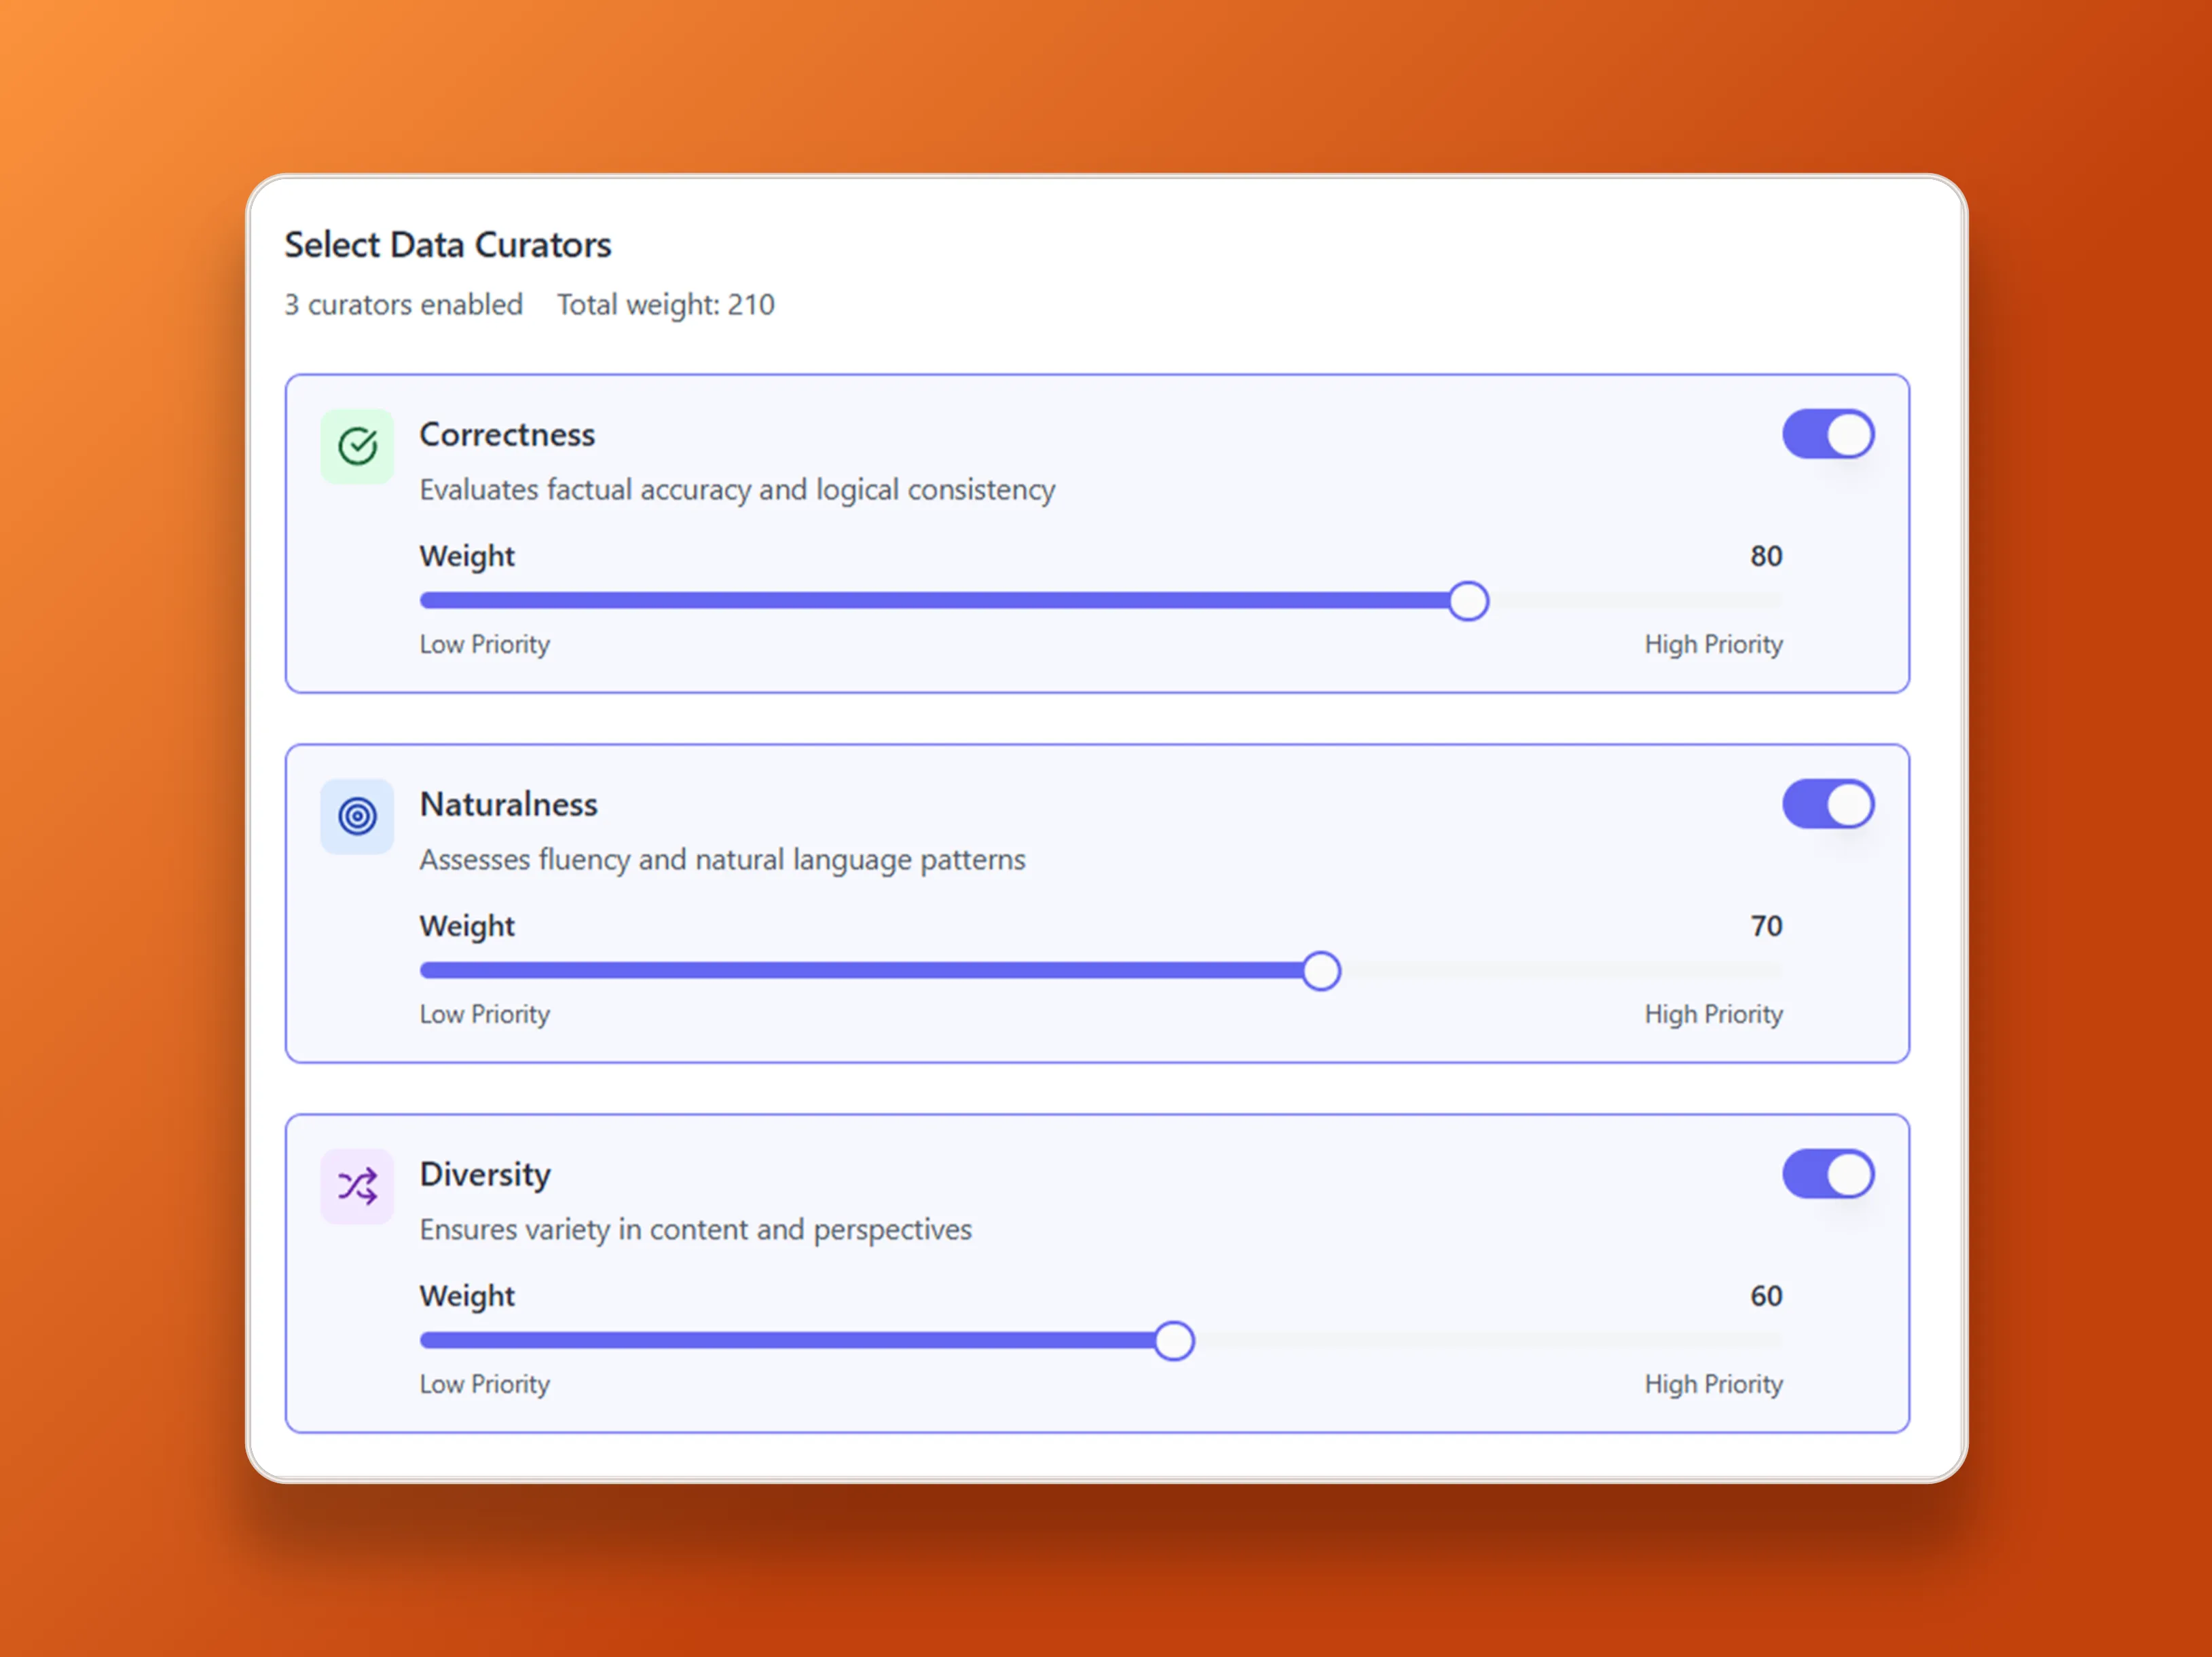
Task: Click the Naturalness title
Action: click(x=508, y=805)
